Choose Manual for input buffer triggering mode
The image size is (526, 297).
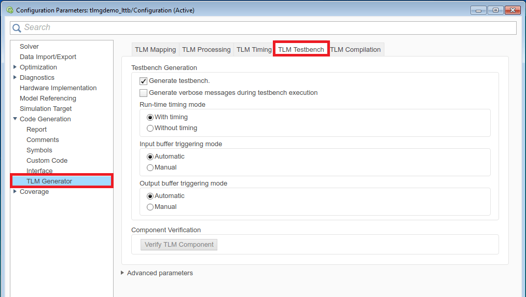tap(150, 167)
